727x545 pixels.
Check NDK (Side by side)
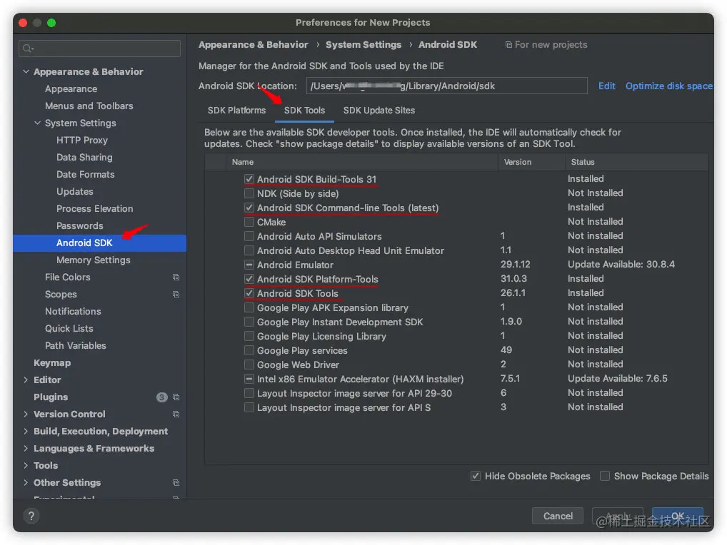[249, 193]
